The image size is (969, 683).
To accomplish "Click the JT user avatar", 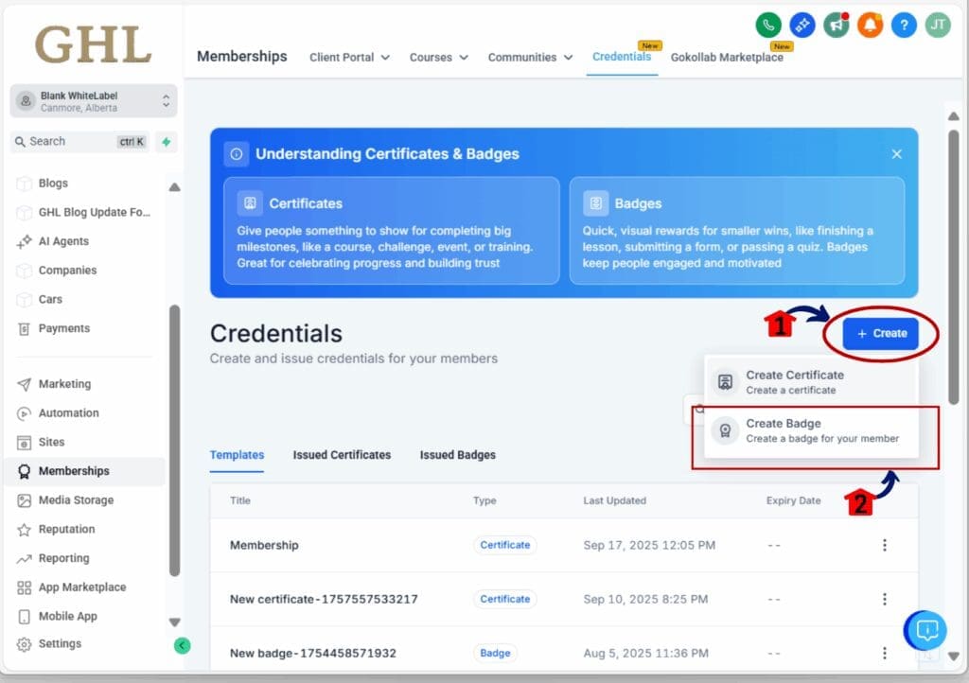I will click(x=937, y=25).
